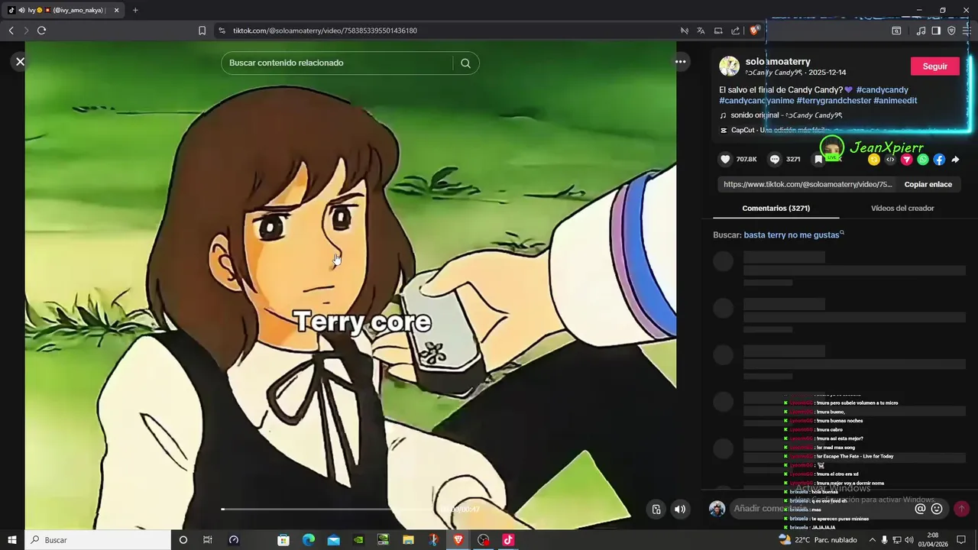Screen dimensions: 978x550
Task: Click the tiktok.com URL in address bar
Action: 325,31
